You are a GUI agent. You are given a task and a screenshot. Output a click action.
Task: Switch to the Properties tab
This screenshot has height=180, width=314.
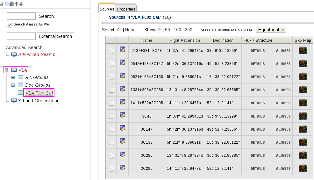click(126, 9)
